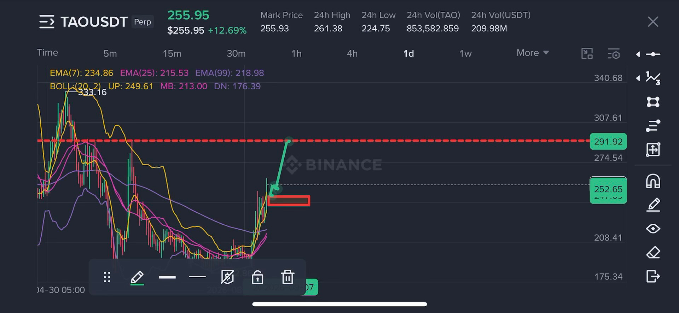Tap the EMA(7) indicator legend

click(x=81, y=73)
